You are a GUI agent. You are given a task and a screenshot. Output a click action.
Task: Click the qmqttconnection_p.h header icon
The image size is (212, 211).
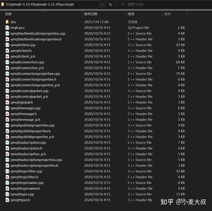pyautogui.click(x=7, y=68)
